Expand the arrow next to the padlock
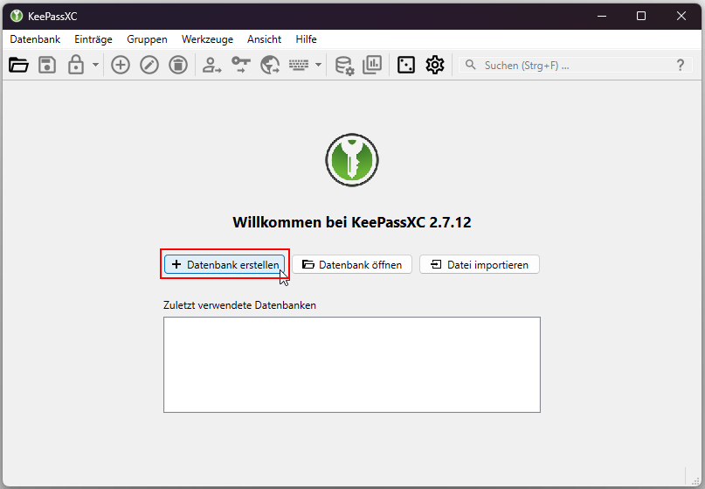 (95, 66)
